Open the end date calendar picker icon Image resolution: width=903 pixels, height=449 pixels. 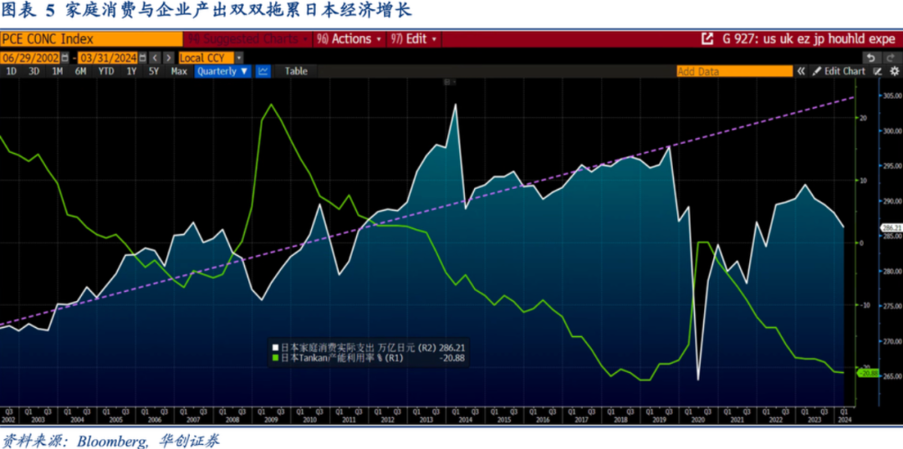(x=141, y=59)
